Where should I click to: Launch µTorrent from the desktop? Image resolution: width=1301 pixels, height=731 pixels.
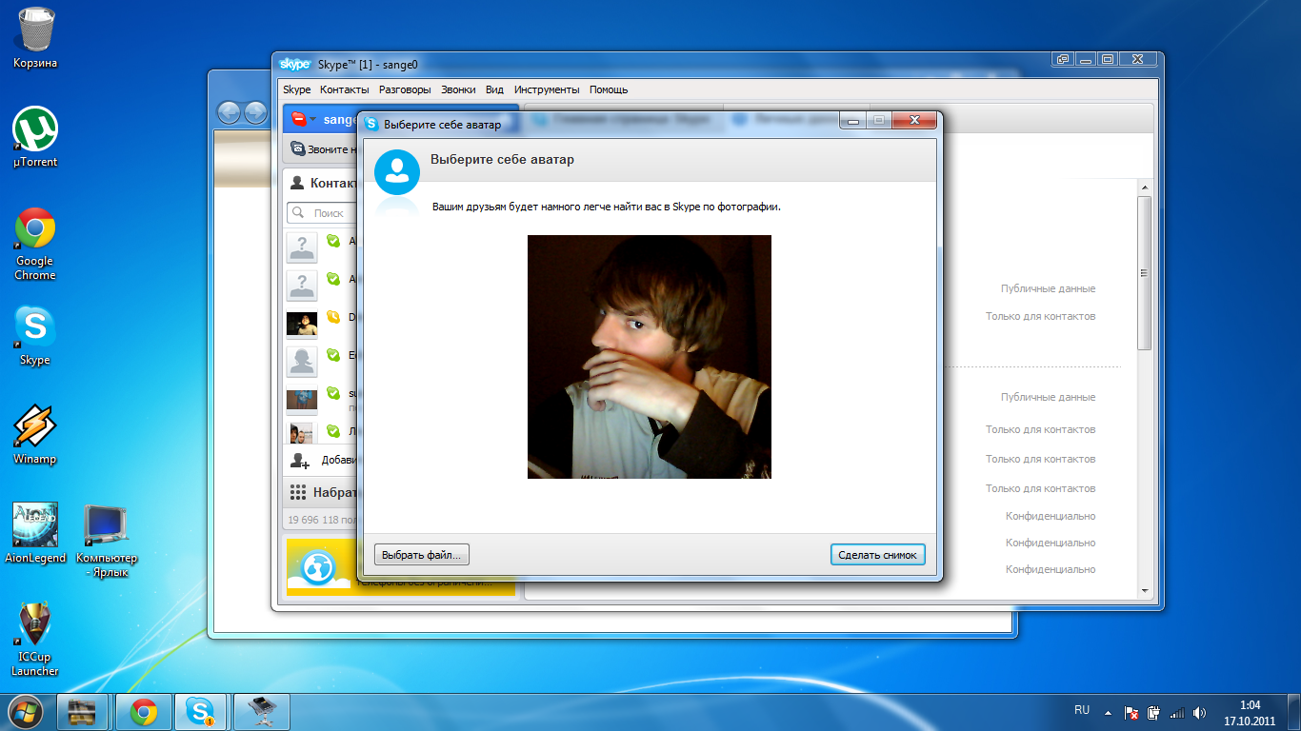35,137
